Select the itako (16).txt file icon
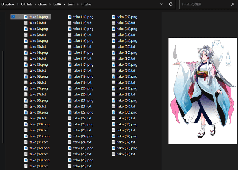This screenshot has width=238, height=170. 70,47
